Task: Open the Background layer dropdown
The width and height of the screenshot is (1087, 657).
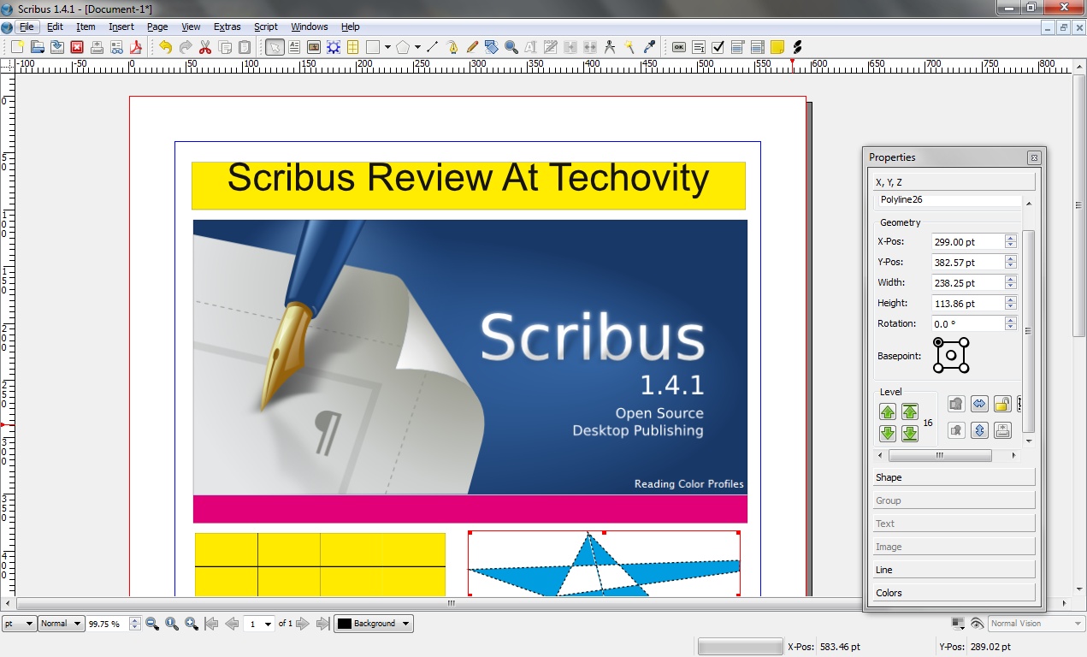Action: click(x=373, y=624)
